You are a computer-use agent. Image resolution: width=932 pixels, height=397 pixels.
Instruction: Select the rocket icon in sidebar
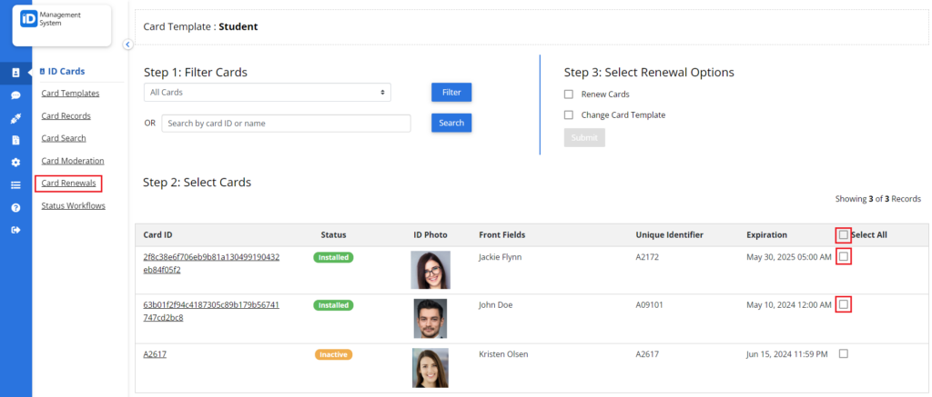pyautogui.click(x=16, y=117)
